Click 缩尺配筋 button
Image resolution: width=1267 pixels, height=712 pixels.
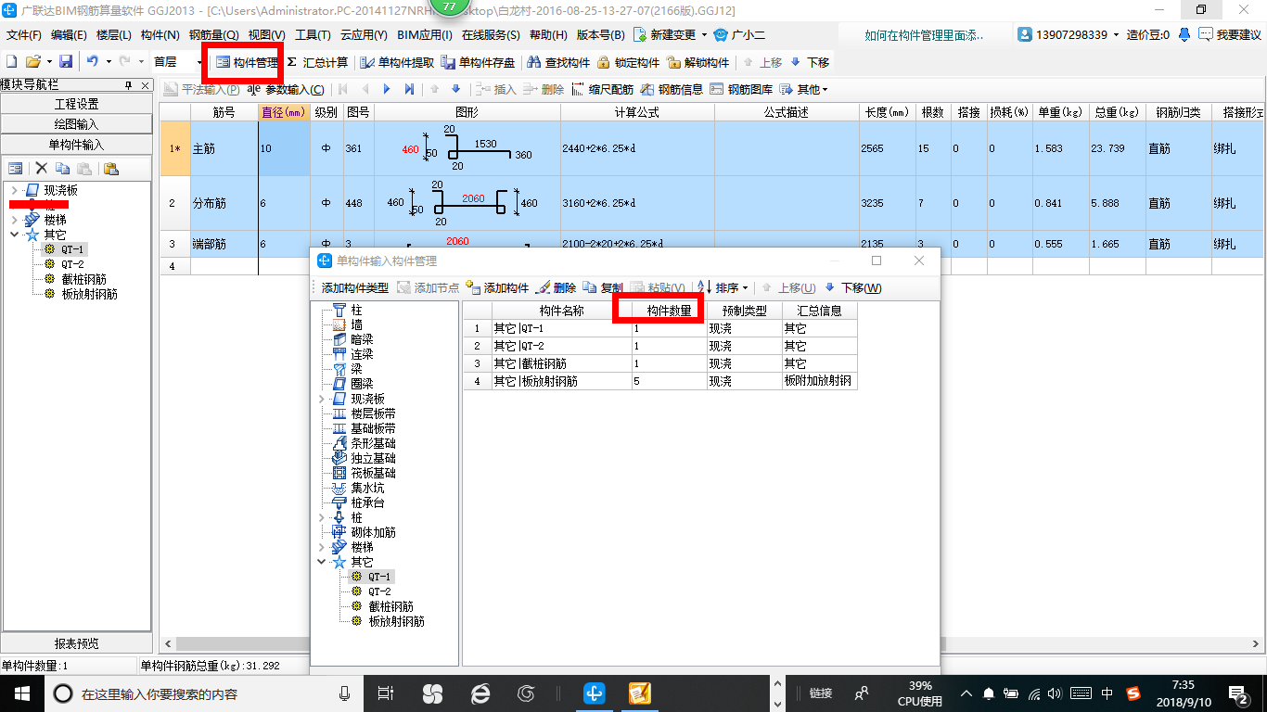click(603, 90)
